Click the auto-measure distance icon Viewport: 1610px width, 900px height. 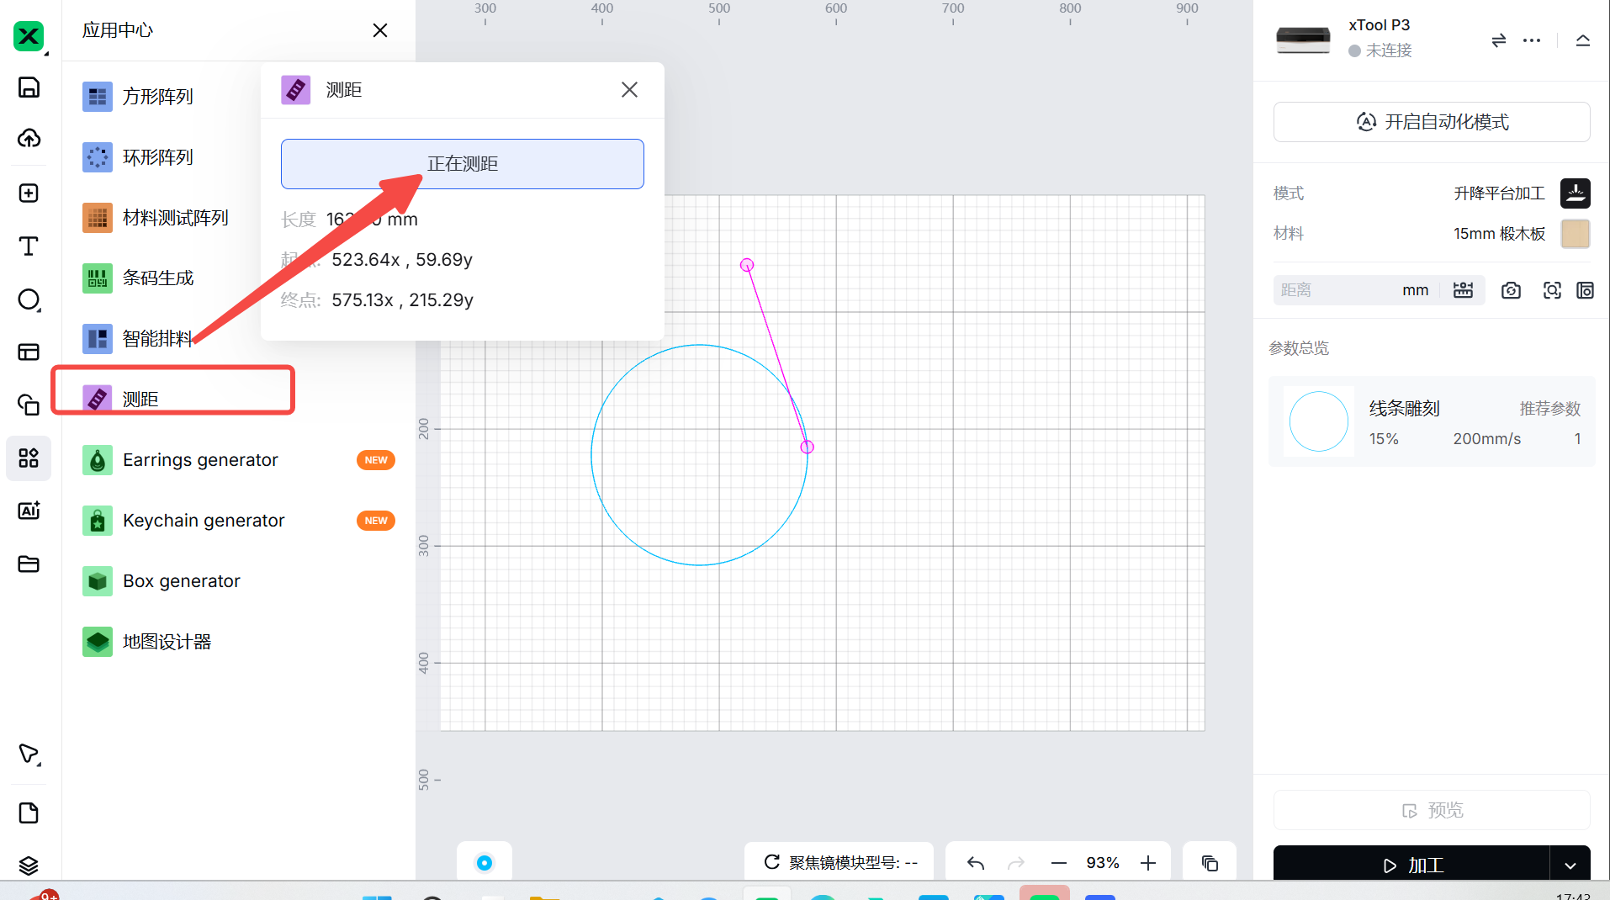1463,290
